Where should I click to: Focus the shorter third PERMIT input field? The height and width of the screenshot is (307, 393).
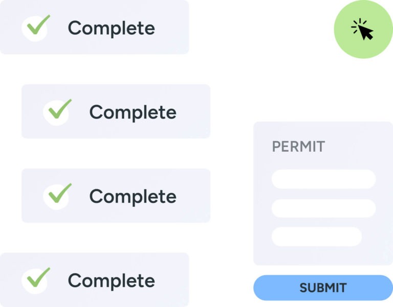click(317, 237)
